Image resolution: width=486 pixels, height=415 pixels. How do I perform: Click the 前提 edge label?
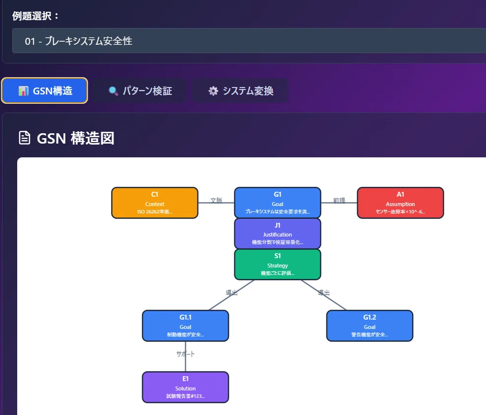pyautogui.click(x=339, y=200)
